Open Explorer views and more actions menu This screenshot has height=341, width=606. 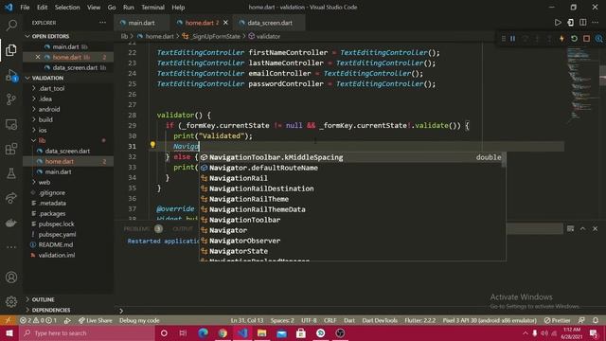(102, 23)
